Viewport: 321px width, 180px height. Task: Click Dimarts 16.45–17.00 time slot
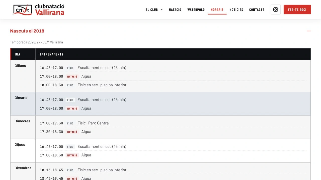pos(51,100)
